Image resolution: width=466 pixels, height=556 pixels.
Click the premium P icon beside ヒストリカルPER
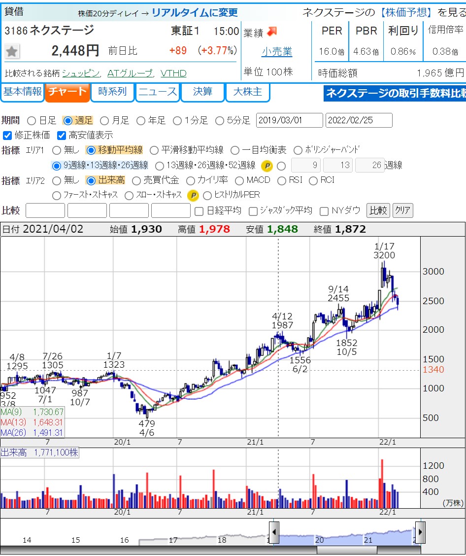pos(194,196)
